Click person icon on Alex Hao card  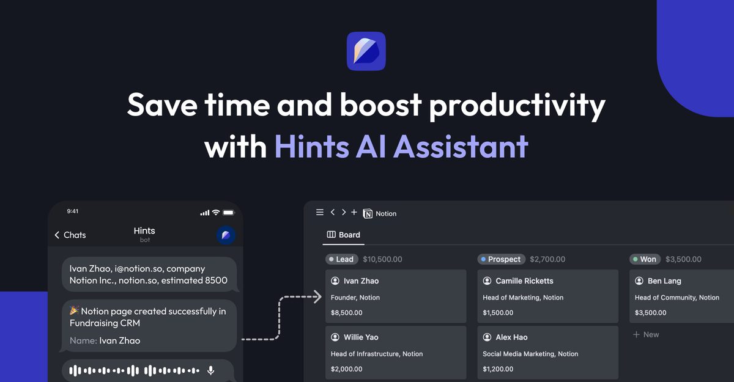487,337
